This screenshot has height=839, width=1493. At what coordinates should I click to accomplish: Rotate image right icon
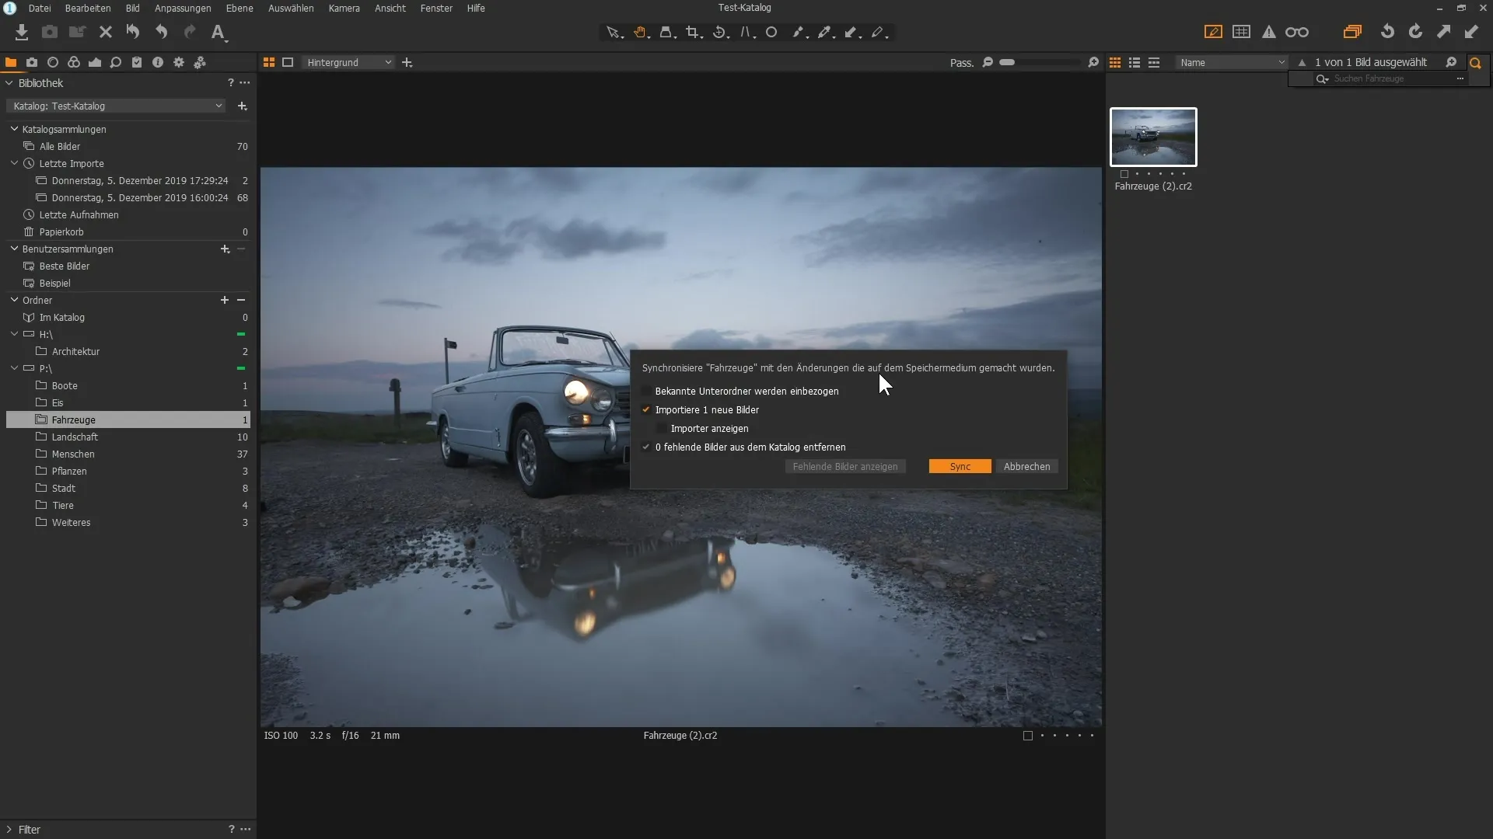click(x=1415, y=32)
